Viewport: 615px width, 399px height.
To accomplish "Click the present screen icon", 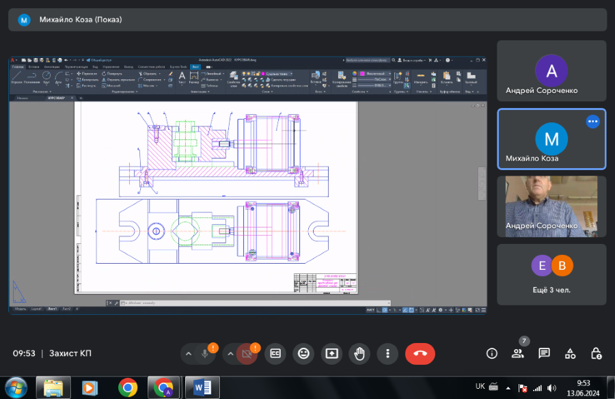I will 331,353.
